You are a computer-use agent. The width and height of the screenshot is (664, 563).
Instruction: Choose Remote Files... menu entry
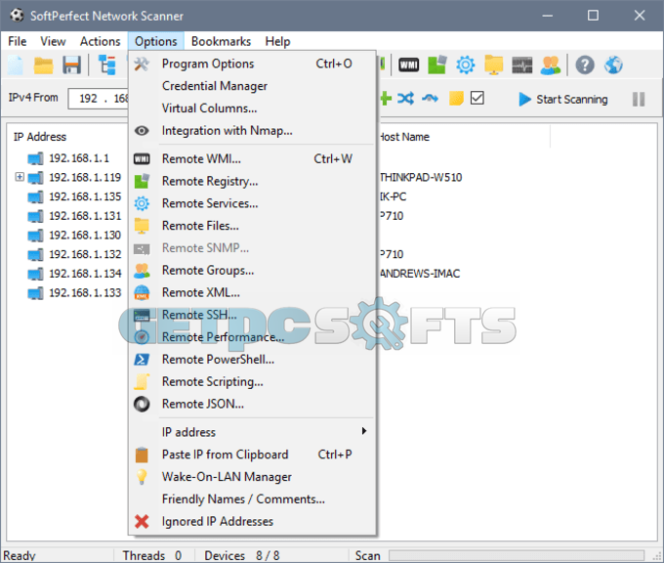coord(252,226)
